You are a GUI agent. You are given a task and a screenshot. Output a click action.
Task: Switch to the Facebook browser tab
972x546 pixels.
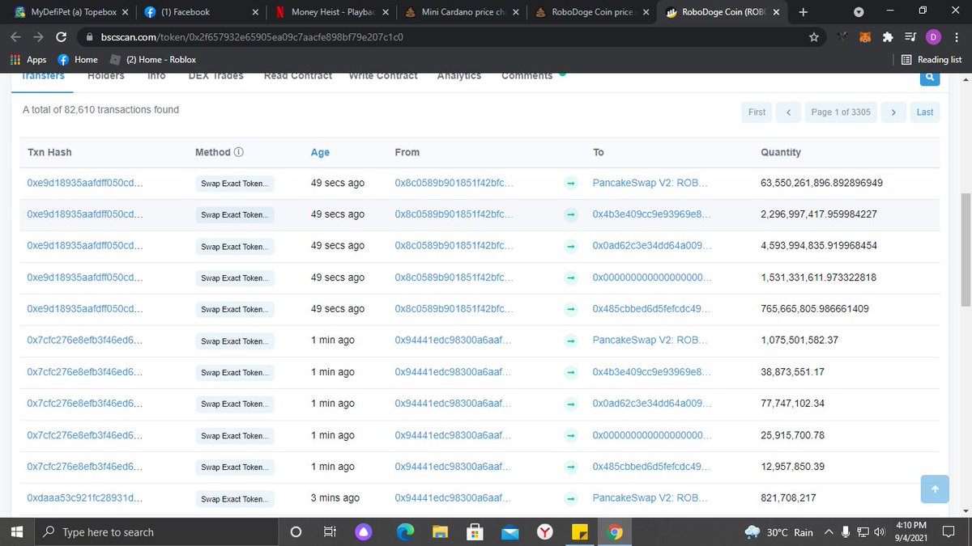[x=201, y=12]
